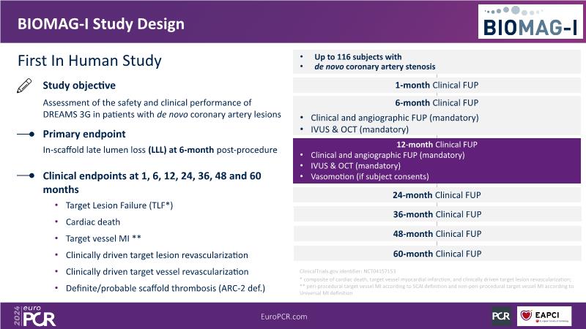Click the line marker beside Primary endpoint
The image size is (586, 329).
tap(26, 135)
